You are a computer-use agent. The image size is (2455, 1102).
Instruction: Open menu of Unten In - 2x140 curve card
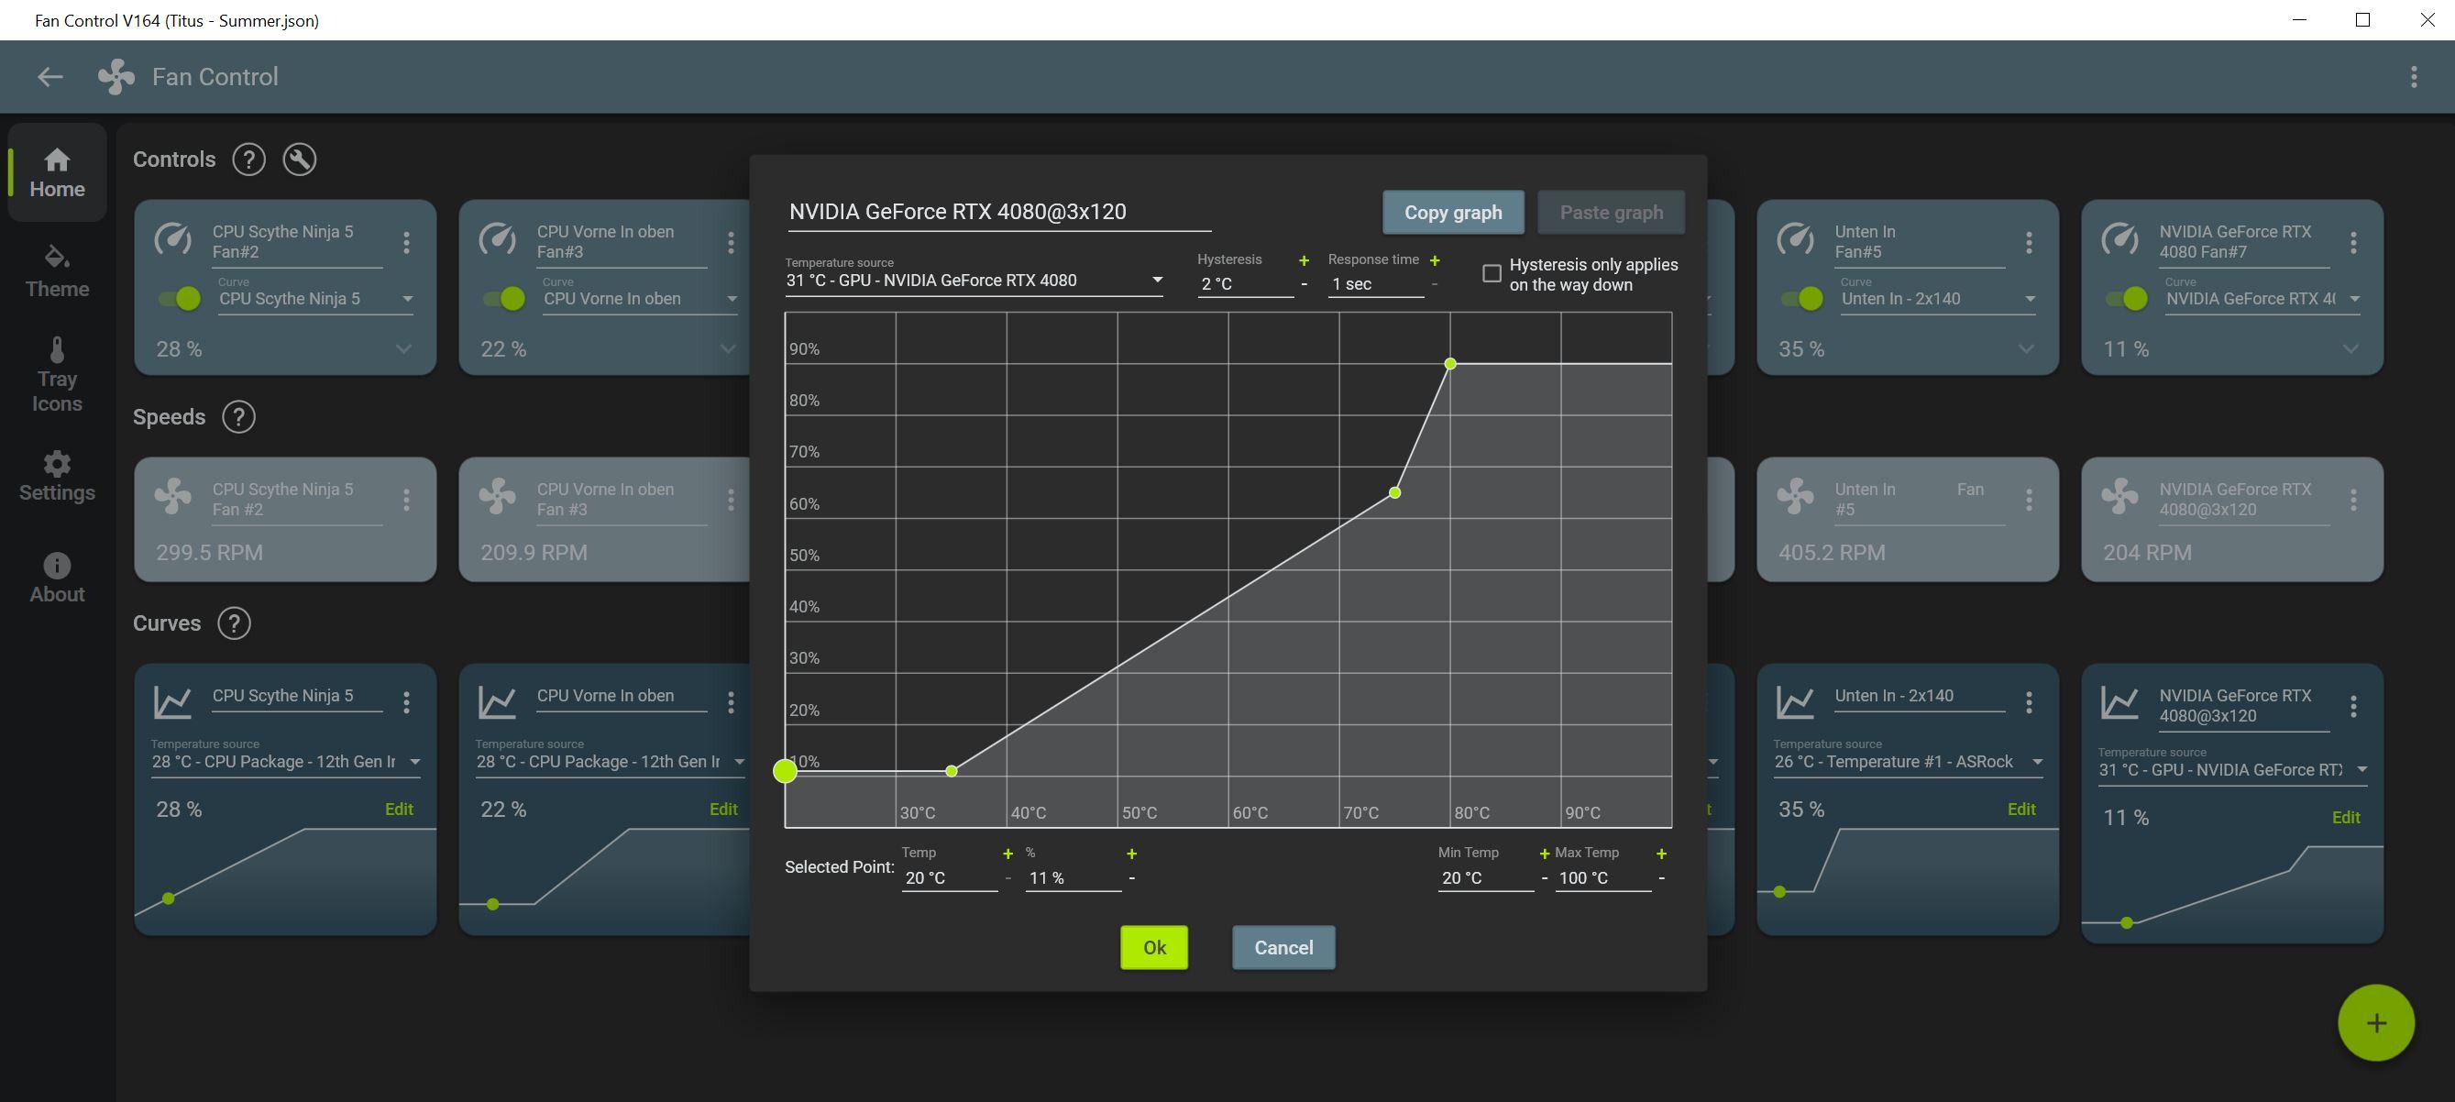tap(2029, 702)
